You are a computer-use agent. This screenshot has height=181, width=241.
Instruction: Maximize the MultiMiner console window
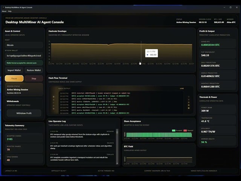pyautogui.click(x=230, y=7)
